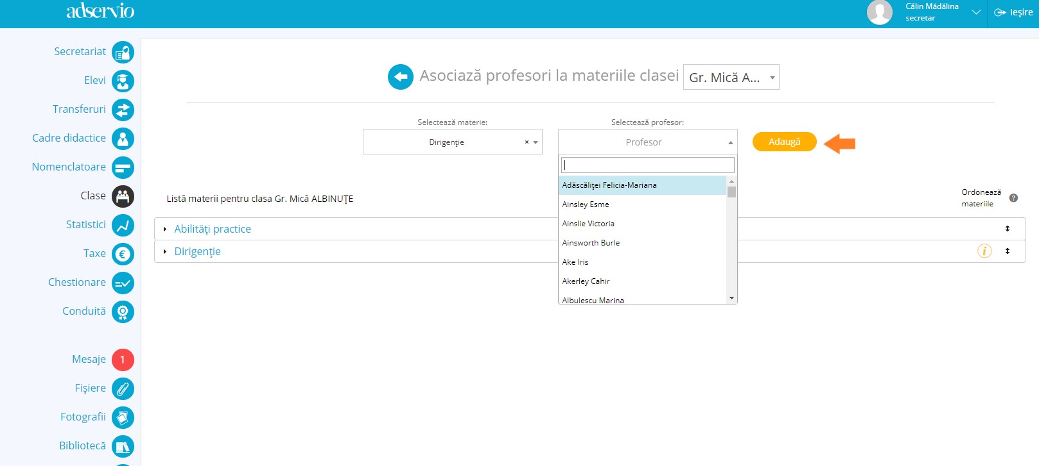Click the Taxe menu label
The width and height of the screenshot is (1039, 466).
pyautogui.click(x=94, y=253)
